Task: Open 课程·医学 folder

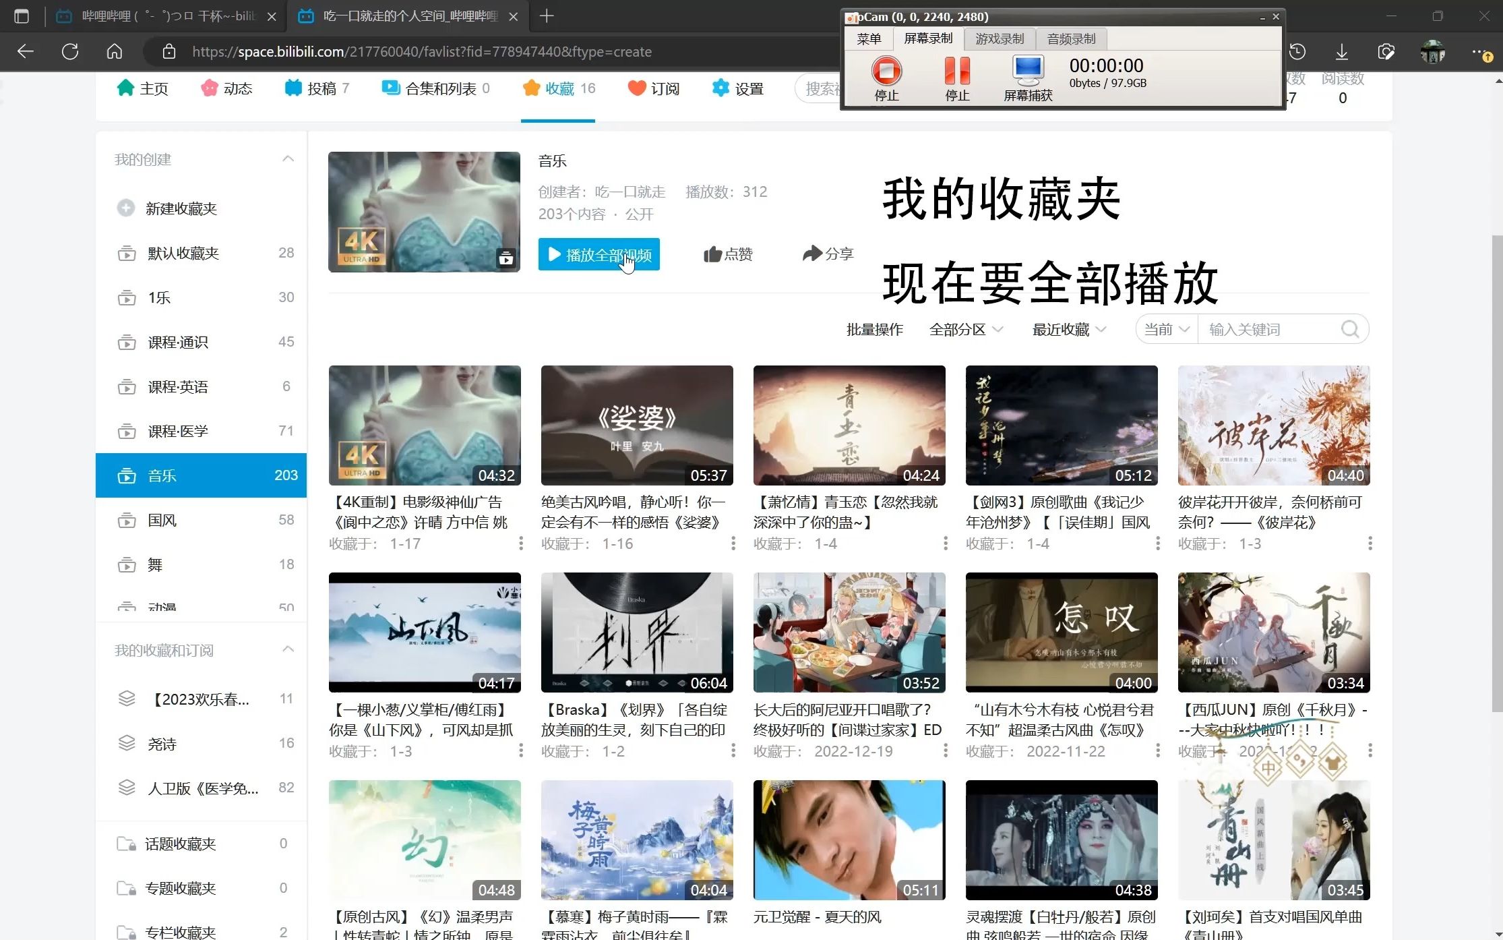Action: point(201,431)
